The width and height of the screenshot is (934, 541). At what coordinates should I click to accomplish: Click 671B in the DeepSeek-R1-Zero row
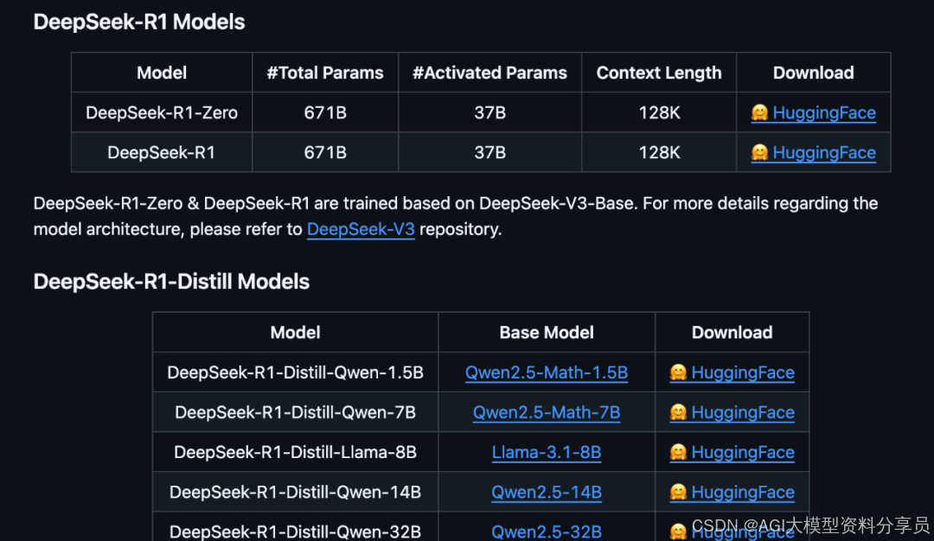[x=325, y=112]
